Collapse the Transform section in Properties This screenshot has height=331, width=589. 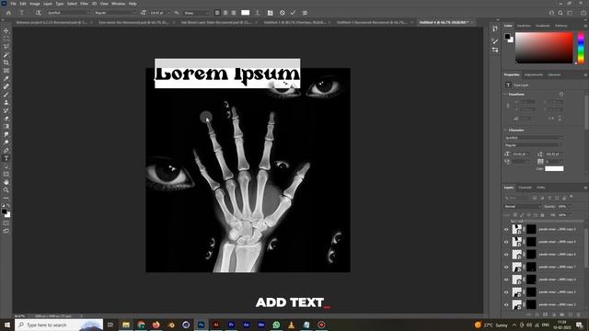pyautogui.click(x=505, y=94)
